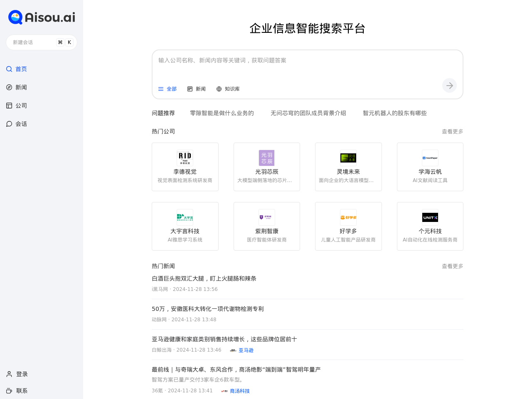Click the 公司 layout icon in sidebar
Viewport: 532px width, 399px height.
point(9,106)
